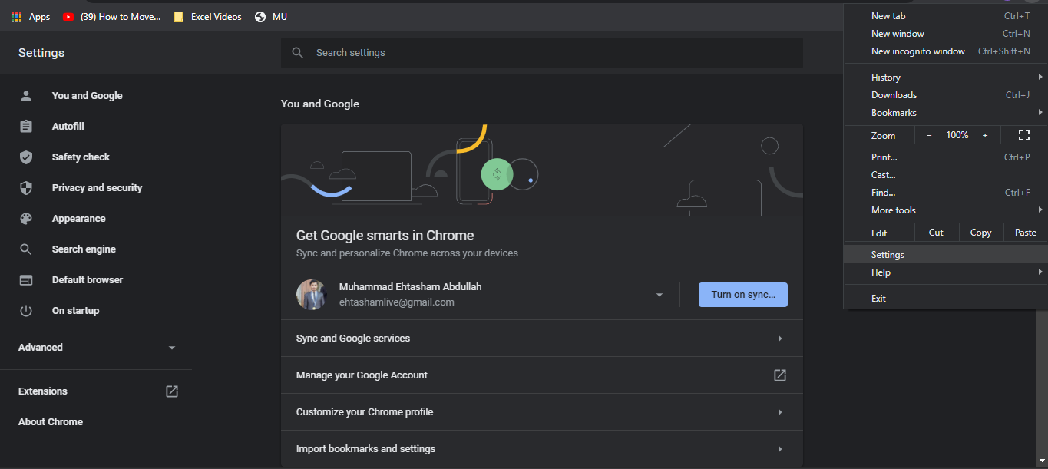The image size is (1048, 469).
Task: Open Extensions via the external link icon
Action: (172, 391)
